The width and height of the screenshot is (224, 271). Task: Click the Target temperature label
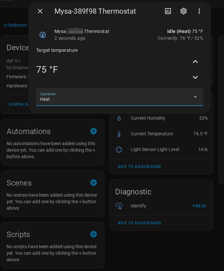click(x=57, y=50)
